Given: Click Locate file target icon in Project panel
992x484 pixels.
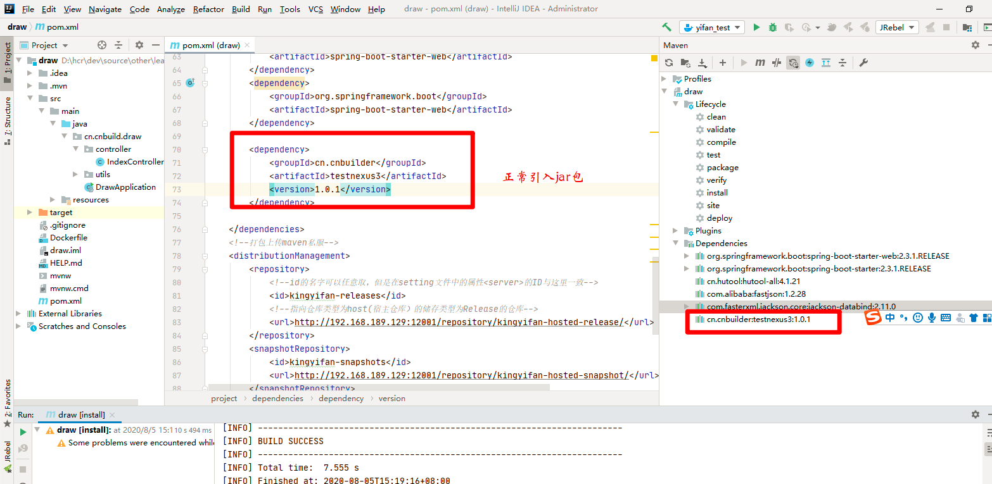Looking at the screenshot, I should click(102, 45).
